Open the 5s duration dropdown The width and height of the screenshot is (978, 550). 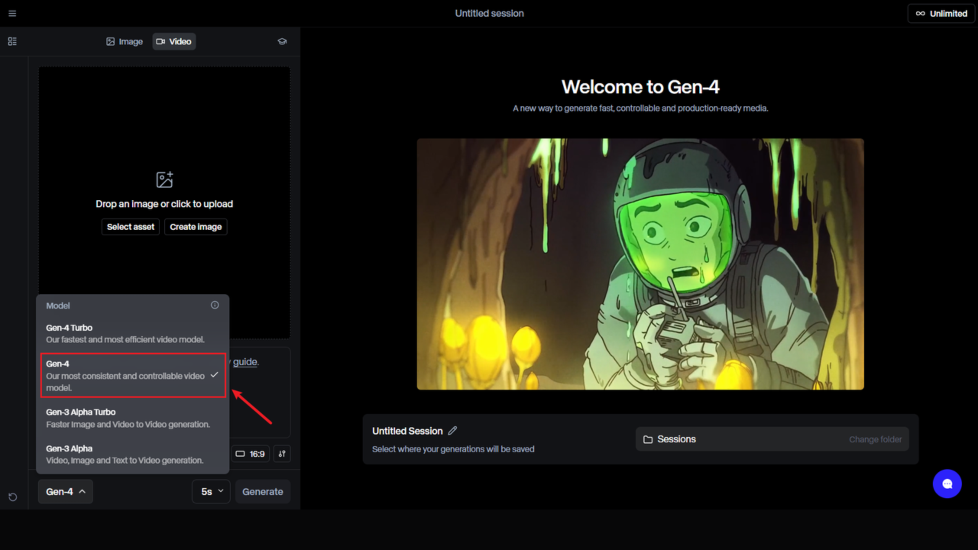pyautogui.click(x=211, y=492)
